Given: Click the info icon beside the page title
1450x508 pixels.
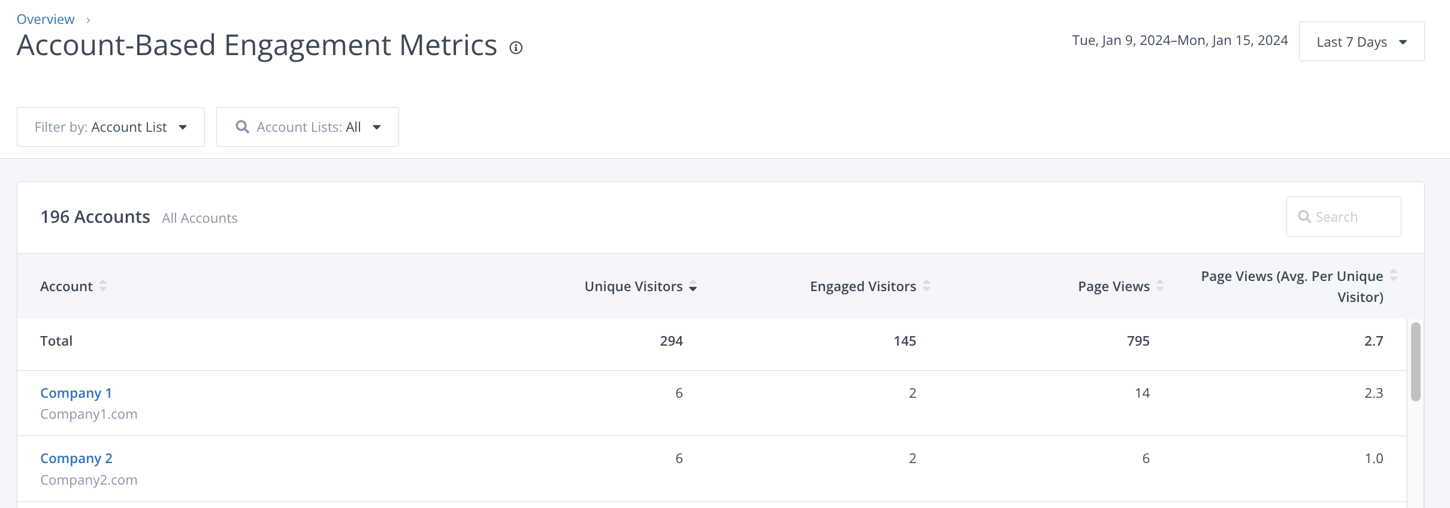Looking at the screenshot, I should pyautogui.click(x=516, y=48).
